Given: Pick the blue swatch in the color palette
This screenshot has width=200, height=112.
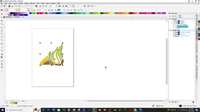Looking at the screenshot, I should click(x=30, y=13).
